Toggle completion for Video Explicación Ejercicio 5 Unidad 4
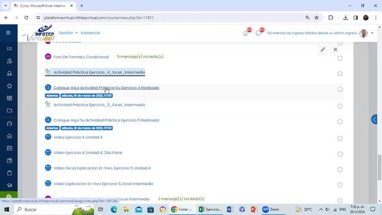The image size is (382, 215). tap(340, 170)
